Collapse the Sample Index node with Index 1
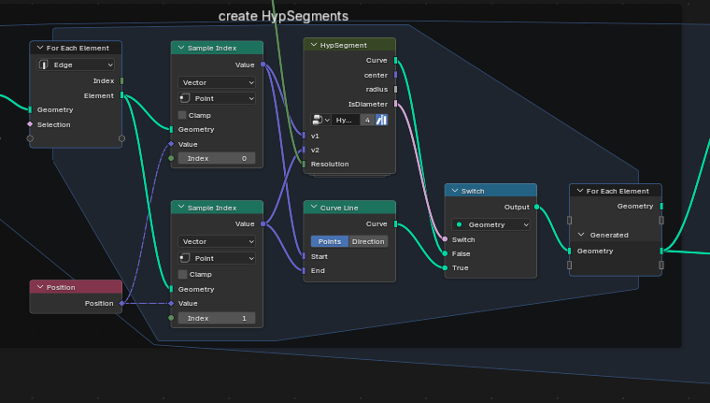The image size is (710, 403). tap(181, 208)
